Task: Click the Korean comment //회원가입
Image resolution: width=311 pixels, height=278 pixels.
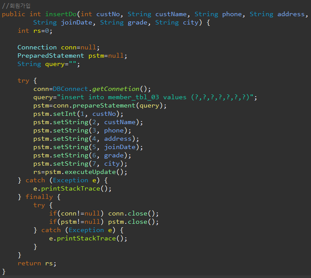Action: click(x=16, y=6)
